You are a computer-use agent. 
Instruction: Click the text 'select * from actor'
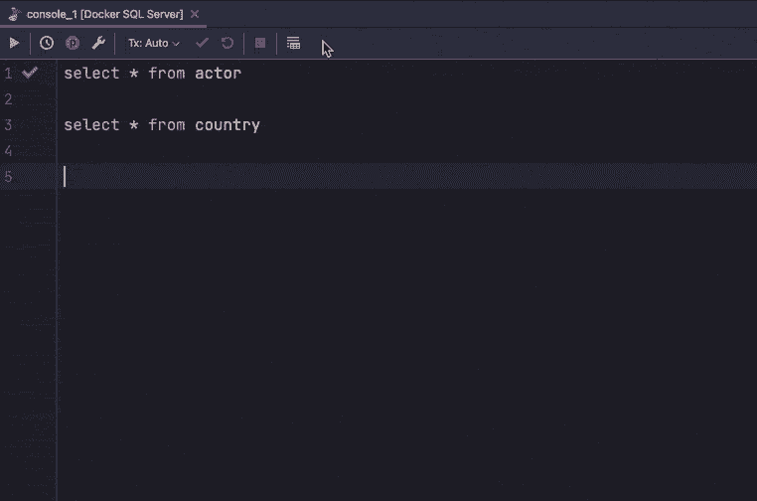click(153, 73)
